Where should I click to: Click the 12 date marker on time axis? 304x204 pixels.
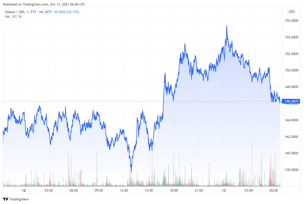tap(24, 190)
